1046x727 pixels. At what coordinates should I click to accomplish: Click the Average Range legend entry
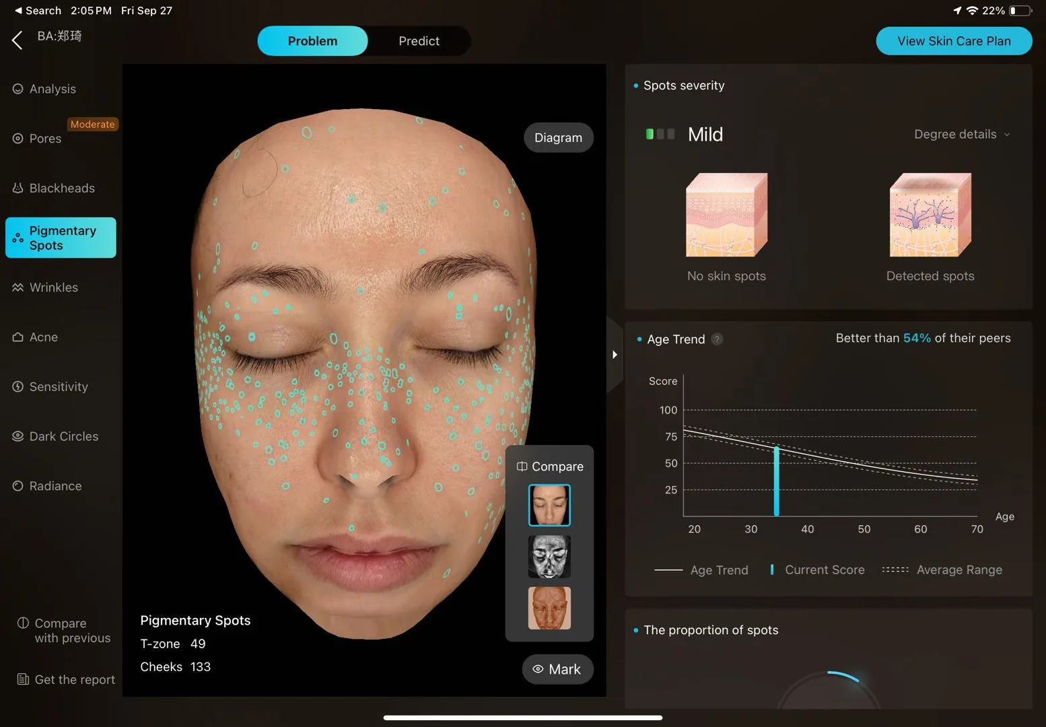(x=942, y=570)
